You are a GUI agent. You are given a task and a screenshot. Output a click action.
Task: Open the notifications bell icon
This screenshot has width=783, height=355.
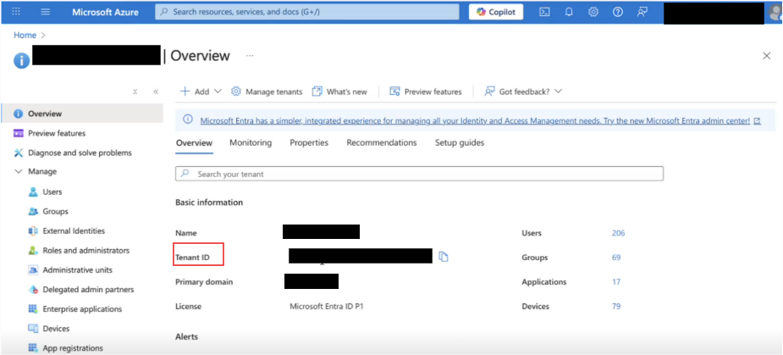569,12
